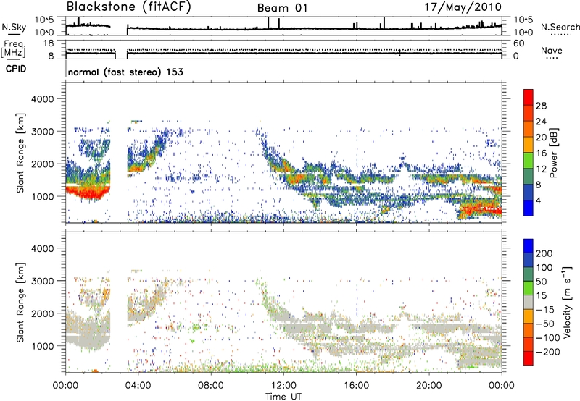This screenshot has height=401, width=580.
Task: Click the 'Velocity [m s-1]' colorbar label
Action: [x=567, y=302]
